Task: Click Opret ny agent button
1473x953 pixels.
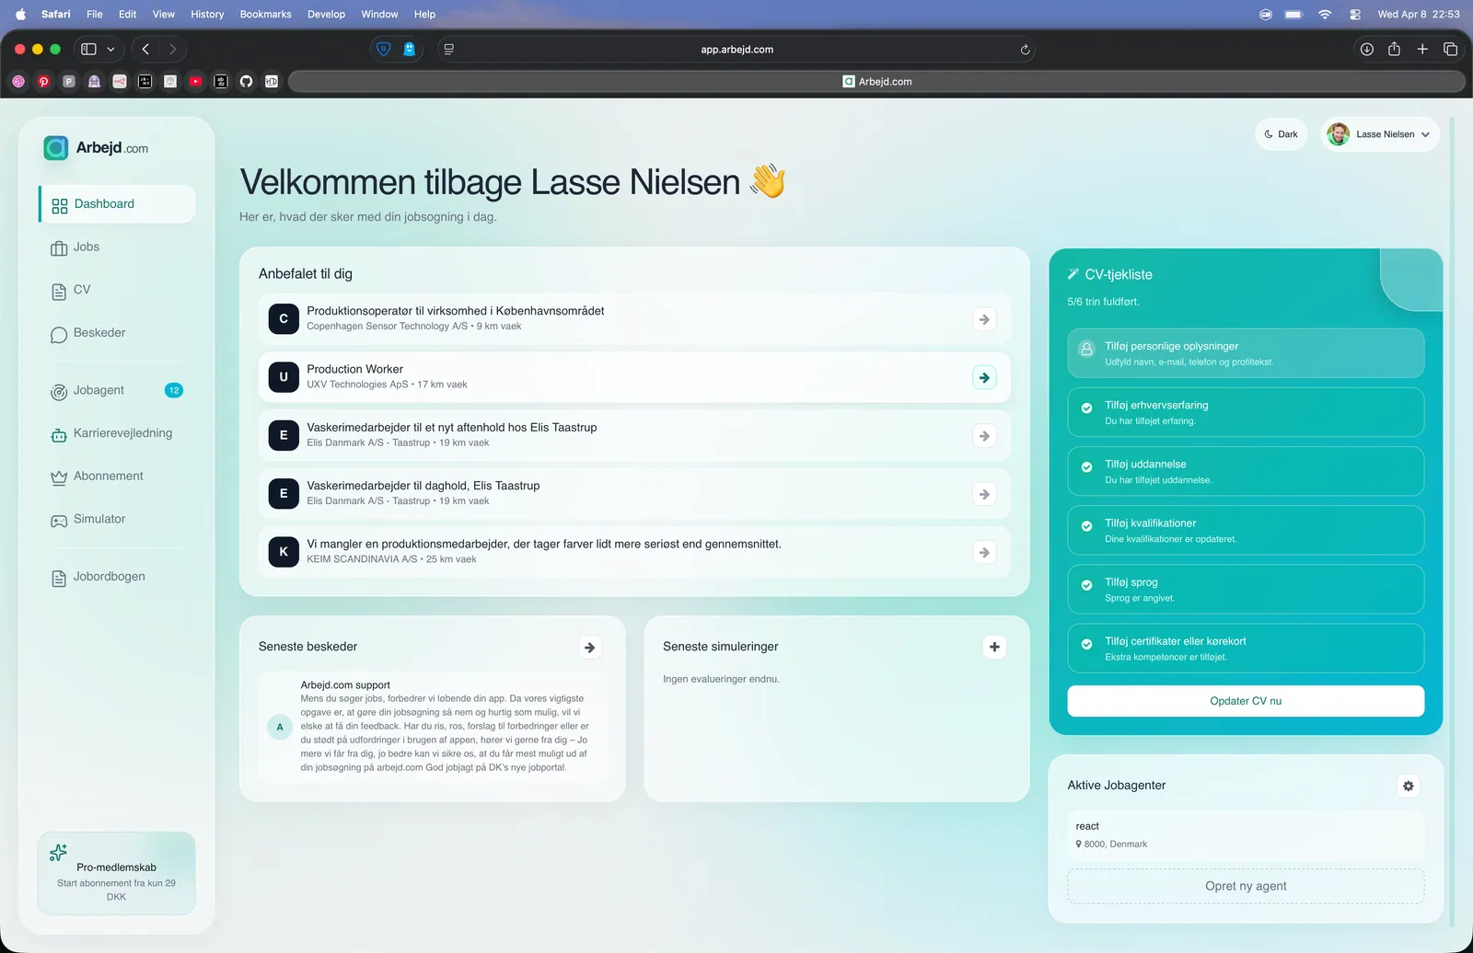Action: [x=1246, y=887]
